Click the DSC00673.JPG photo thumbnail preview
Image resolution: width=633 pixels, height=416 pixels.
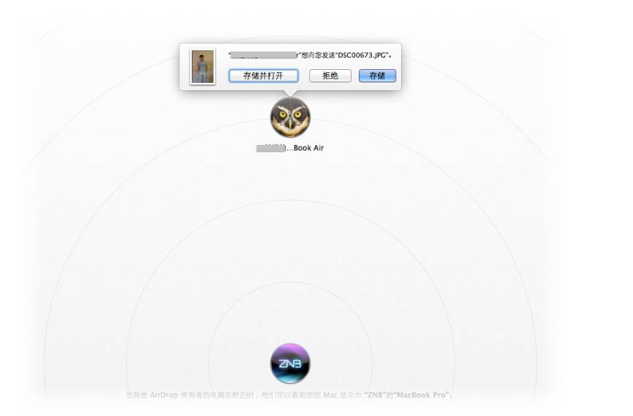203,66
